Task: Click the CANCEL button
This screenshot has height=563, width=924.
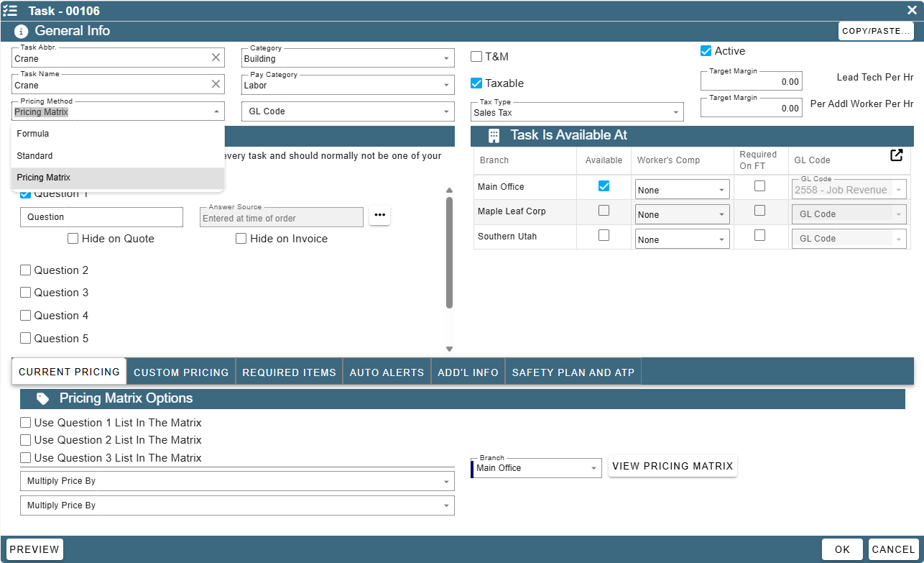Action: (x=893, y=549)
